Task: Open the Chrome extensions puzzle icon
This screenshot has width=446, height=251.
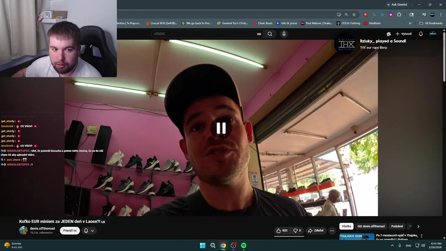Action: click(399, 15)
